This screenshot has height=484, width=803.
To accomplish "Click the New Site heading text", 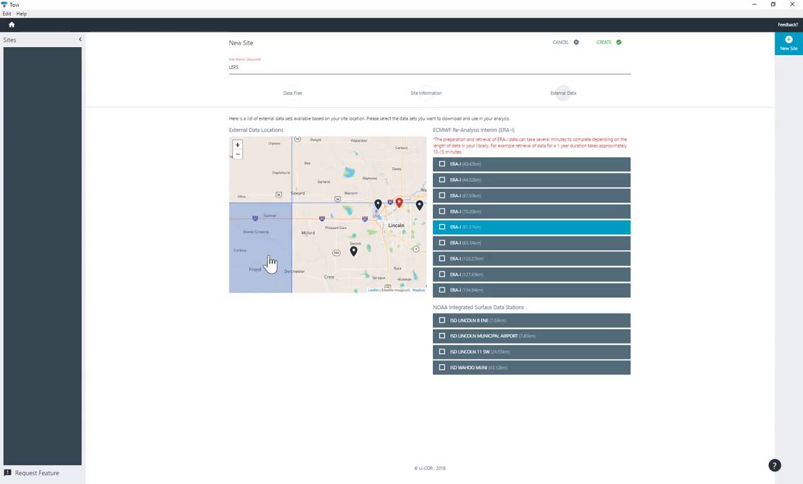I will click(x=241, y=43).
